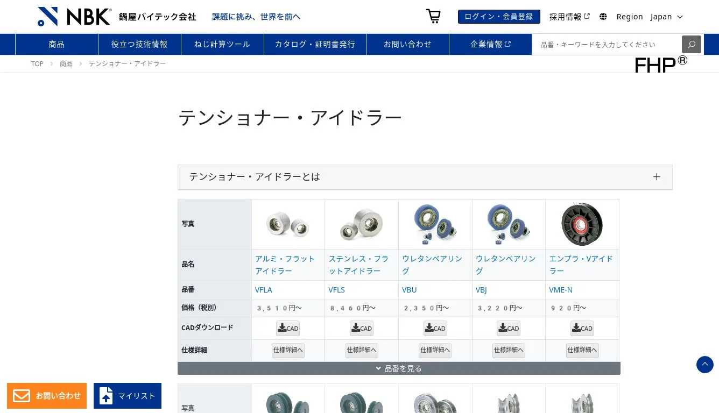Open マイリスト from the floating button
This screenshot has width=719, height=413.
pos(128,396)
